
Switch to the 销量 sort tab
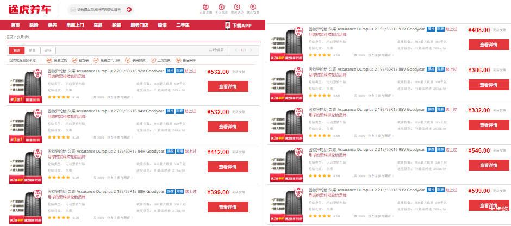click(32, 50)
